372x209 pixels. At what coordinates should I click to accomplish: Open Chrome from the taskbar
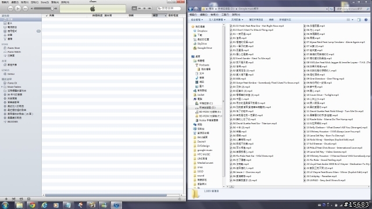(x=32, y=205)
